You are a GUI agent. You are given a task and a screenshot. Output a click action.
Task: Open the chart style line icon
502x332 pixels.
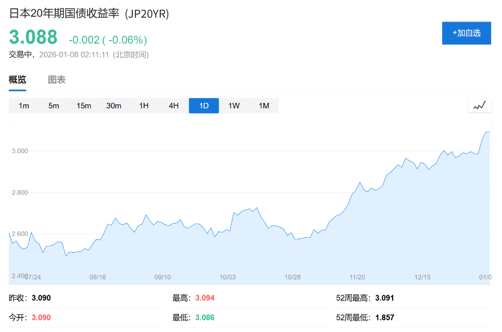(479, 104)
